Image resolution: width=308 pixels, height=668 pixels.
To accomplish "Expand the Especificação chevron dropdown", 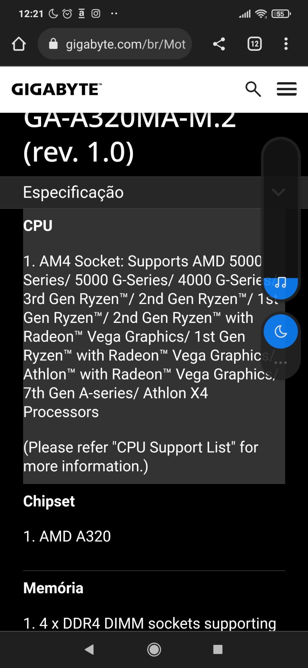I will point(279,192).
